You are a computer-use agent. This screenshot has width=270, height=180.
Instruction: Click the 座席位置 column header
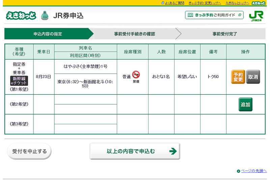pyautogui.click(x=187, y=52)
